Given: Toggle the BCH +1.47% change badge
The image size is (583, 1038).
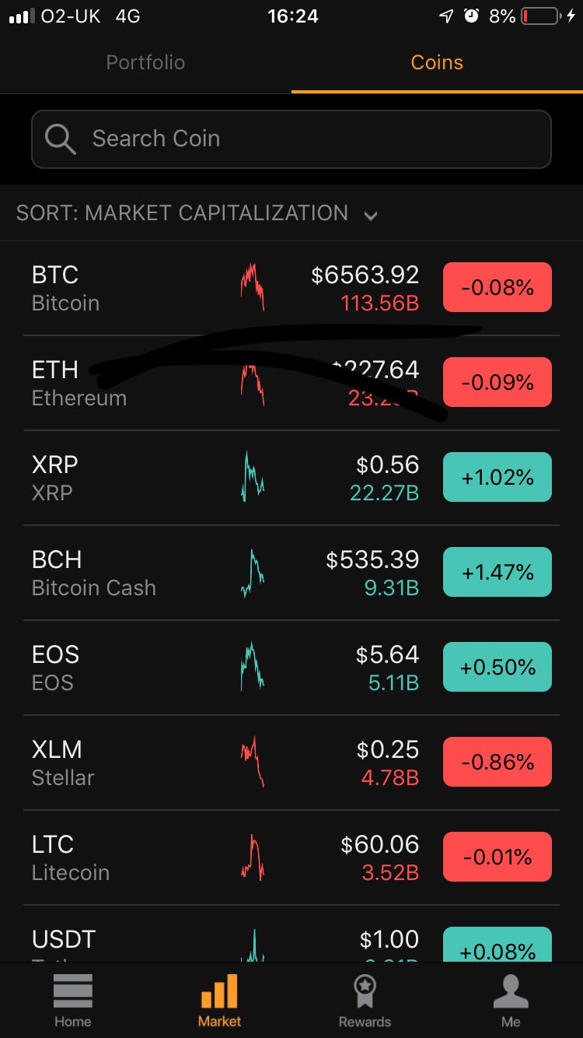Looking at the screenshot, I should point(497,572).
